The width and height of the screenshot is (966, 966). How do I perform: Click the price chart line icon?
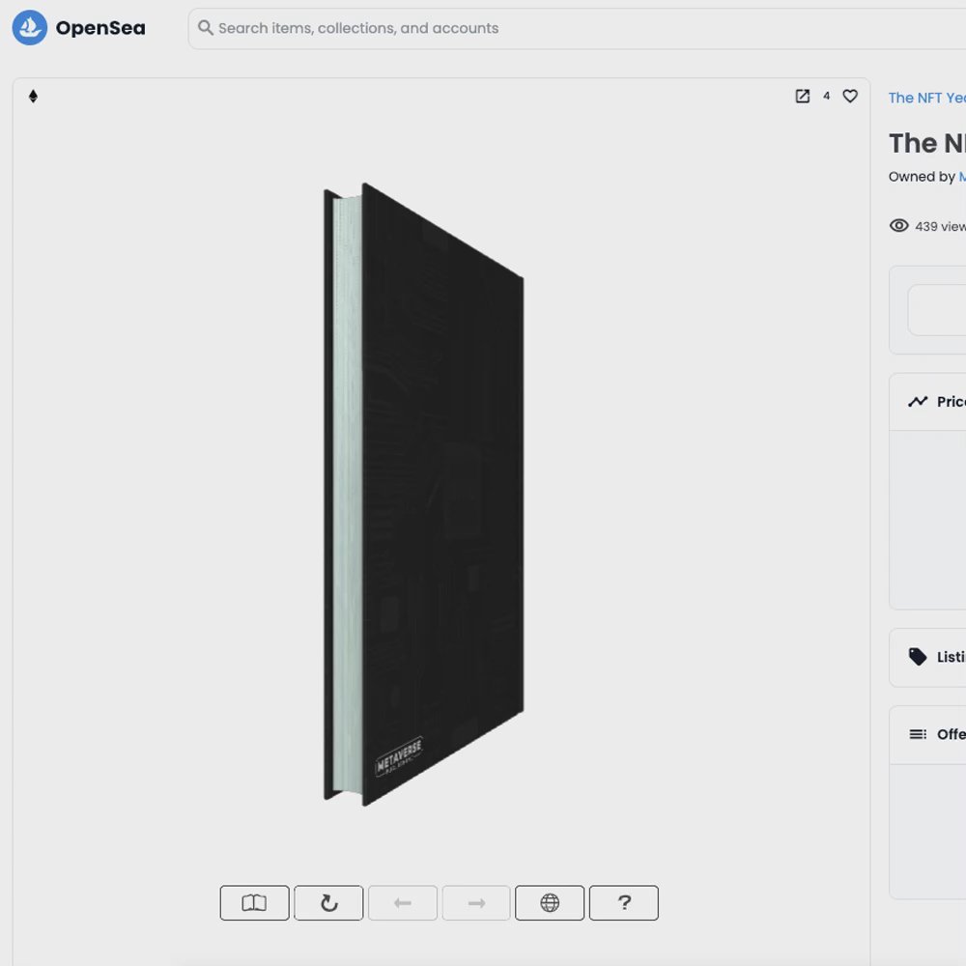point(918,402)
